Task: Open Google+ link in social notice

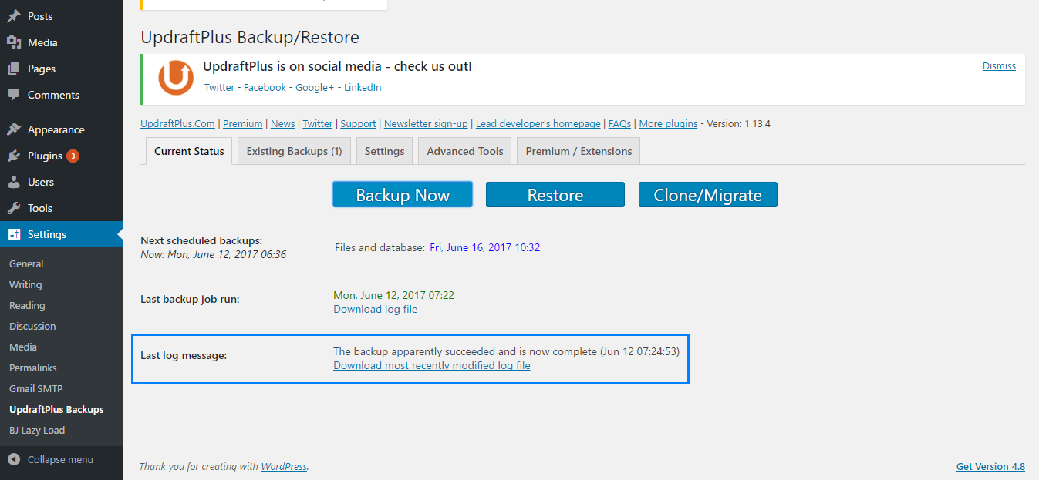Action: pos(315,88)
